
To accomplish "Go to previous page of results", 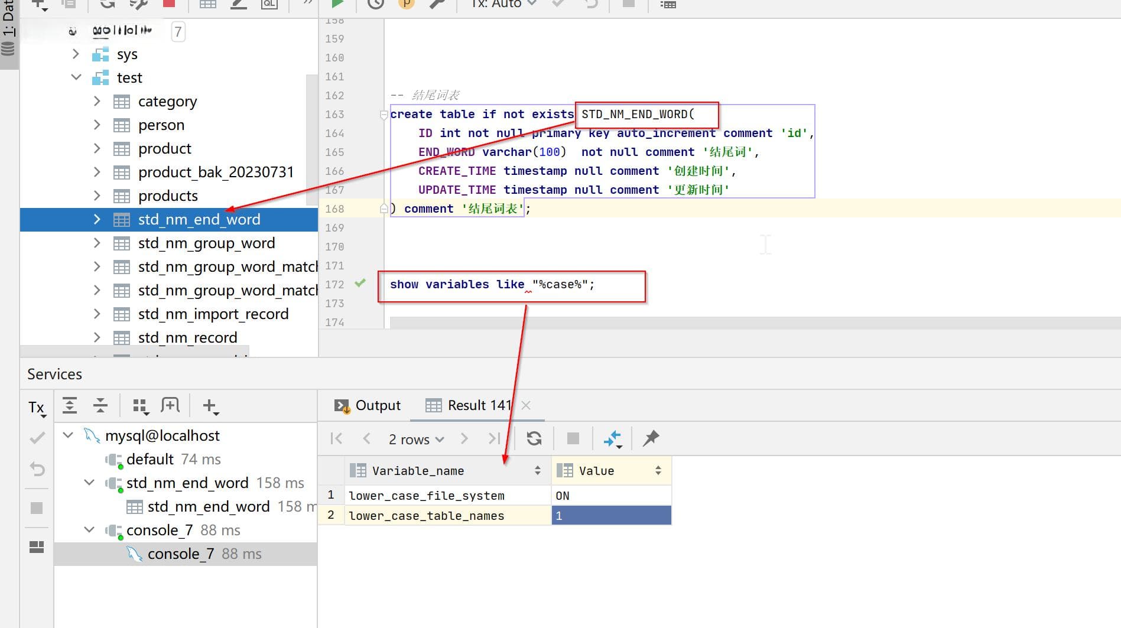I will coord(366,438).
